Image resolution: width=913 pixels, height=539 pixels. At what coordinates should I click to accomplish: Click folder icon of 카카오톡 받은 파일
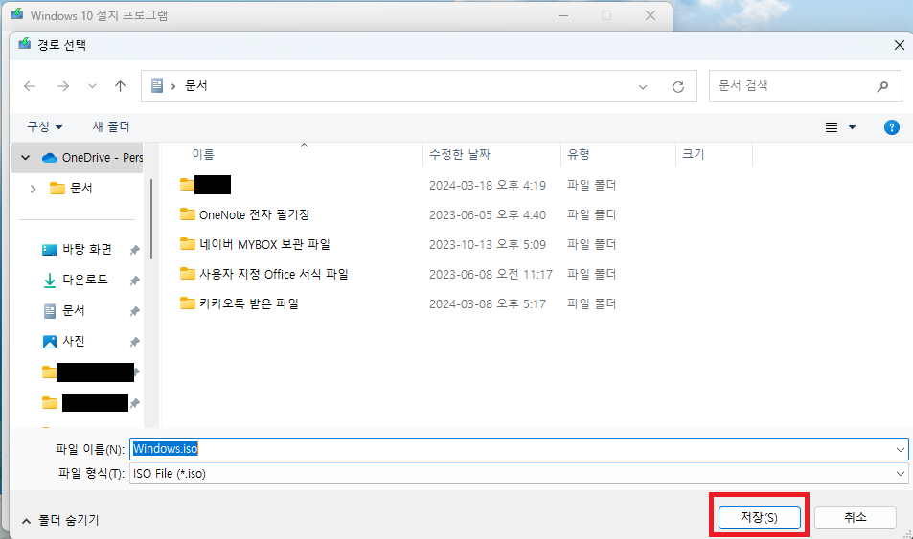pos(188,303)
